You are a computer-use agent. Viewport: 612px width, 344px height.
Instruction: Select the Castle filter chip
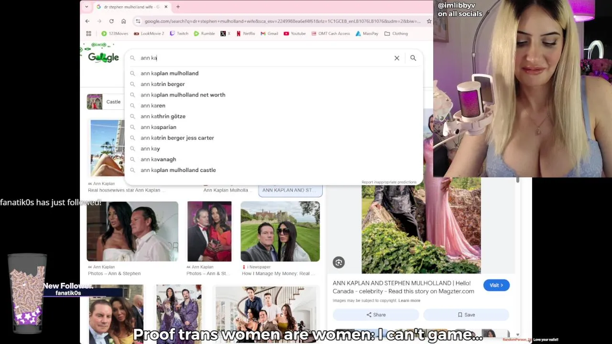(x=106, y=102)
